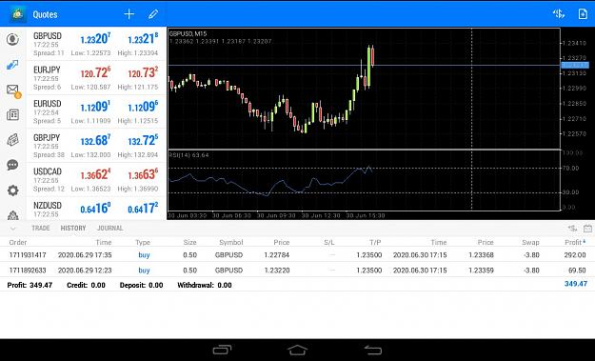Viewport: 595px width, 361px height.
Task: Tap total profit 349.47 in blue
Action: click(576, 284)
